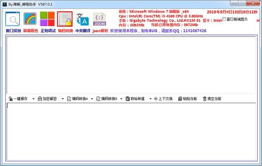The image size is (262, 166).
Task: Expand the 取哈希值 dropdown arrow
Action: 150,99
